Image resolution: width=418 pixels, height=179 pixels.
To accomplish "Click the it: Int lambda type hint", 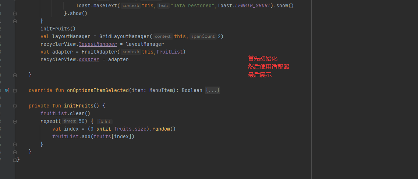I will (x=104, y=121).
